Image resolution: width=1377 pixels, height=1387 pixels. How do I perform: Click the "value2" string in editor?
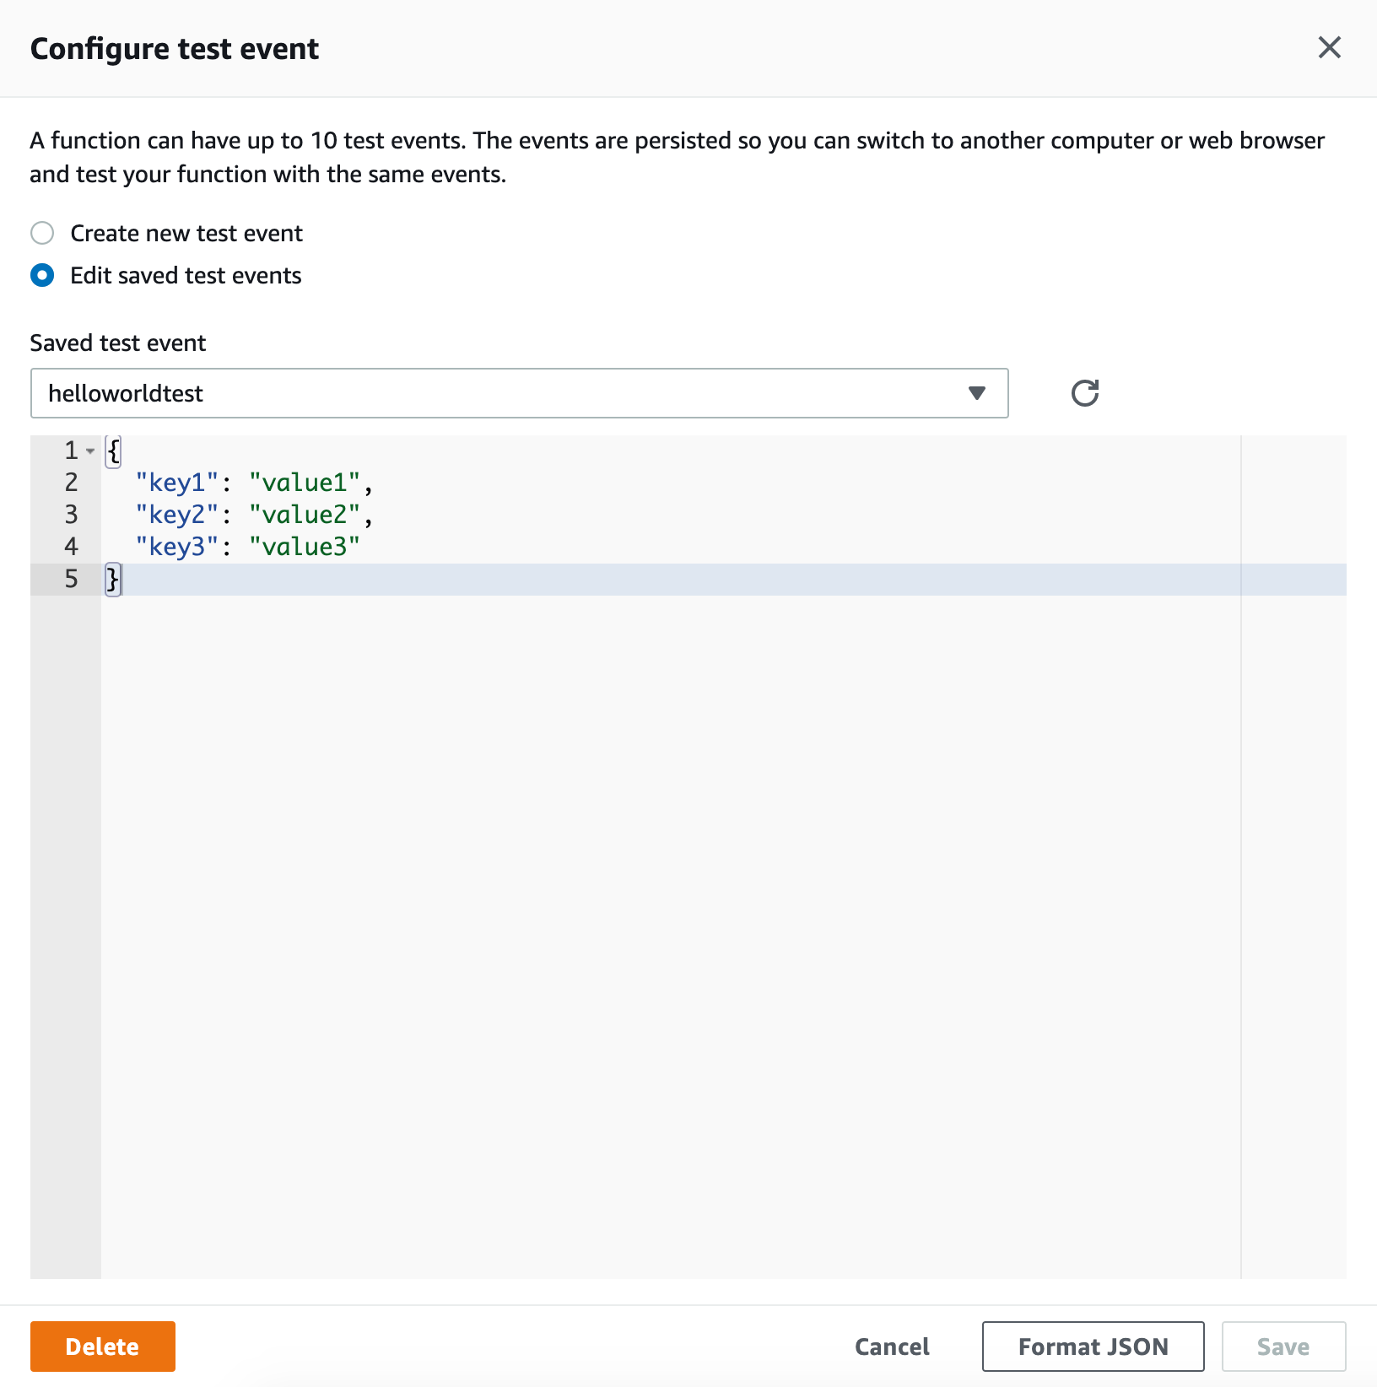305,515
